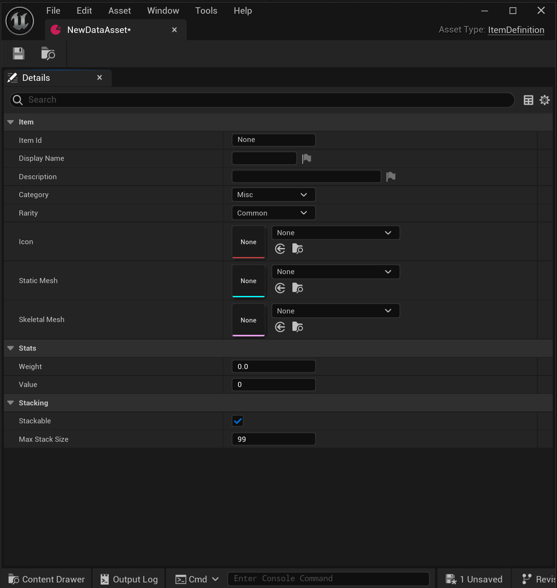Click the Item Id name field
This screenshot has height=588, width=557.
tap(274, 140)
